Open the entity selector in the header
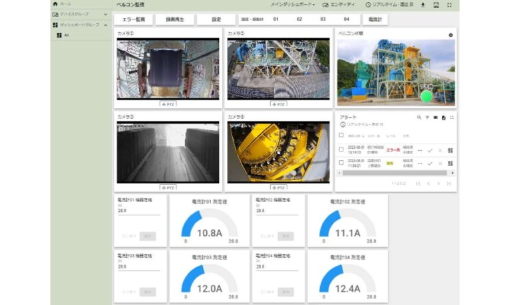Screen dimensions: 511x305 (339, 5)
